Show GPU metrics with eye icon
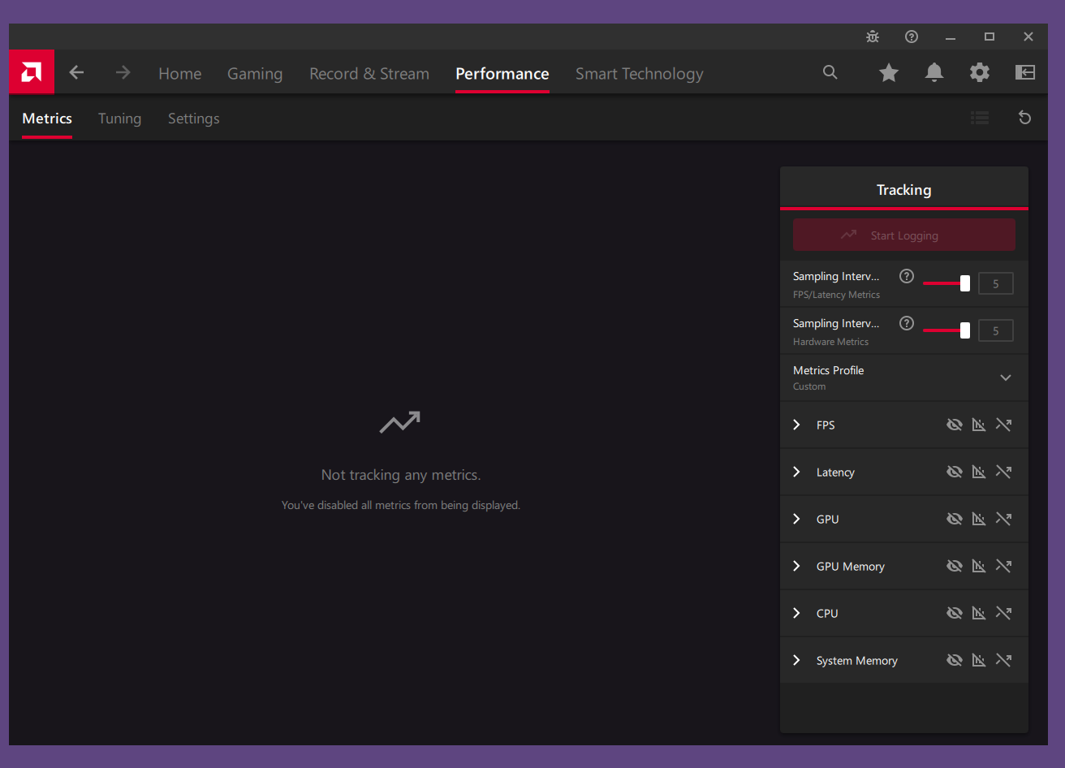 click(955, 519)
